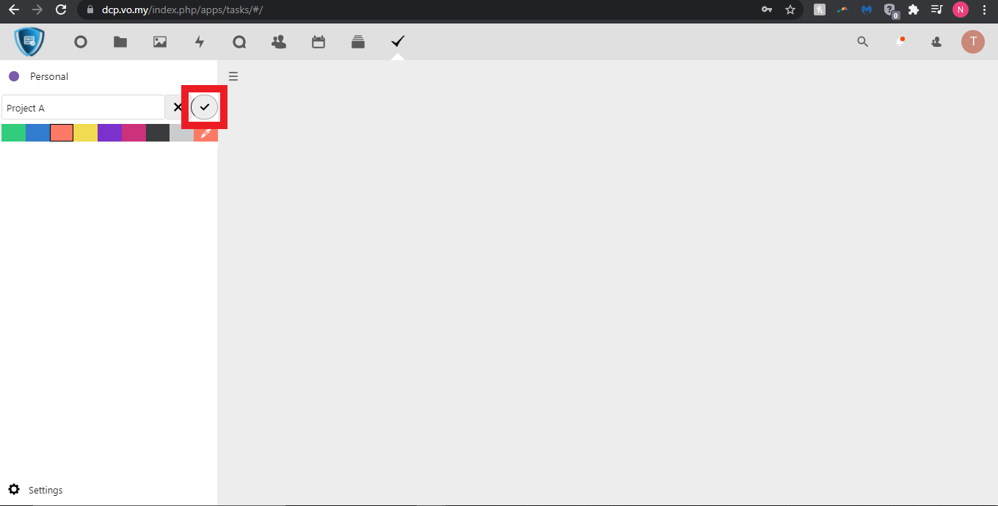Viewport: 998px width, 506px height.
Task: Open the Deck stacked cards icon
Action: point(358,42)
